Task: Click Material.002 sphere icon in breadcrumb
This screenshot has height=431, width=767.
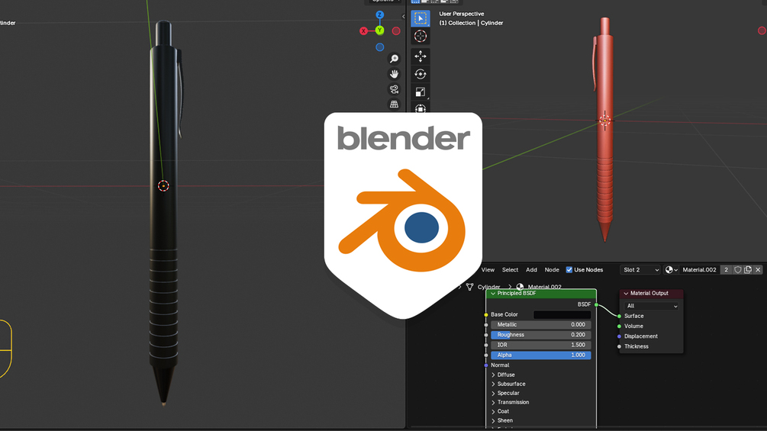Action: pyautogui.click(x=520, y=287)
